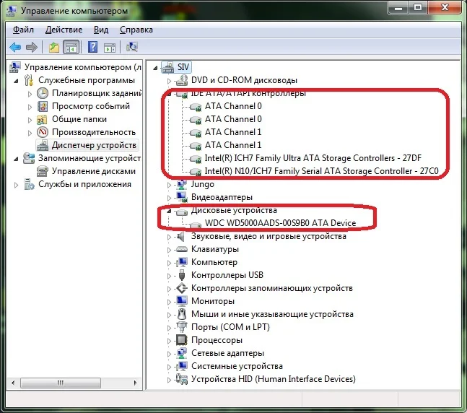
Task: Click the Звуковые, видео и игровые устройства icon
Action: click(x=180, y=237)
